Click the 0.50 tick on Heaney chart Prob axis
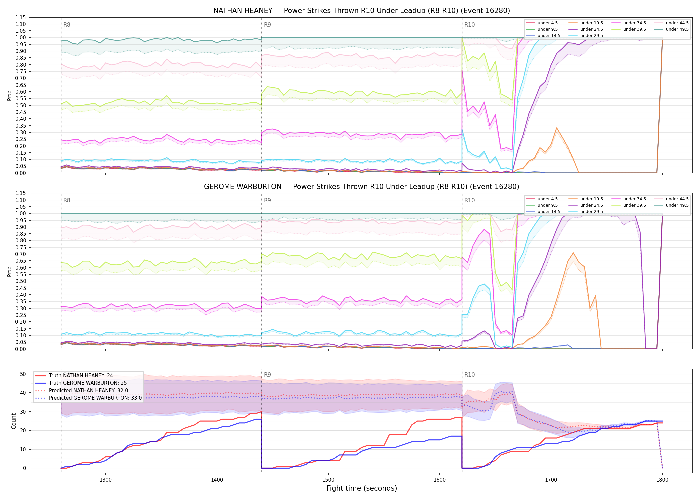The width and height of the screenshot is (700, 500). pos(21,105)
